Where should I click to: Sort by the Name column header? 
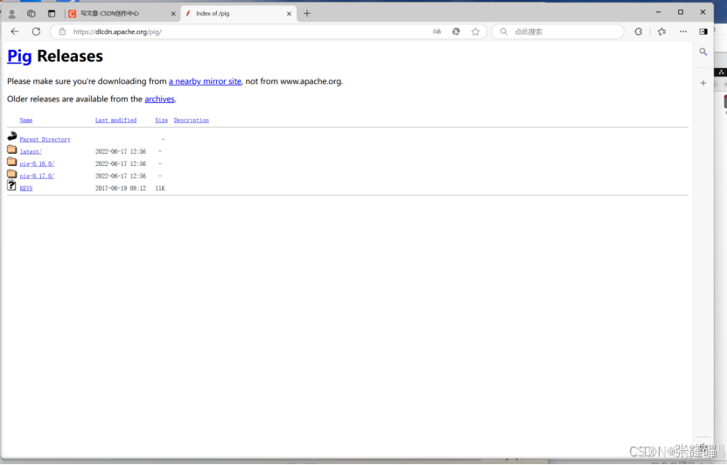tap(26, 120)
